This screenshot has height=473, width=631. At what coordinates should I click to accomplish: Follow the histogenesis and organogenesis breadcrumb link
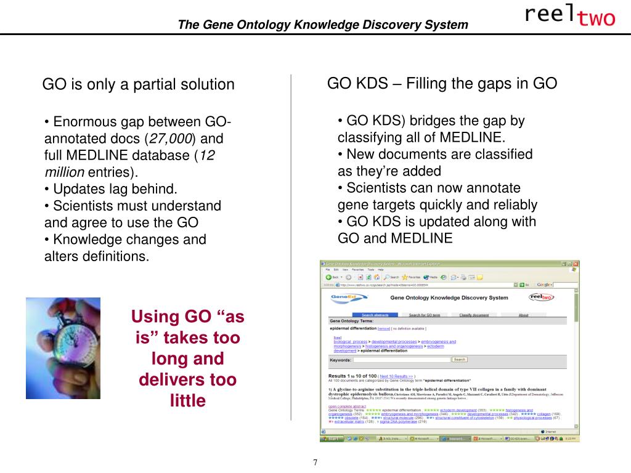coord(394,346)
